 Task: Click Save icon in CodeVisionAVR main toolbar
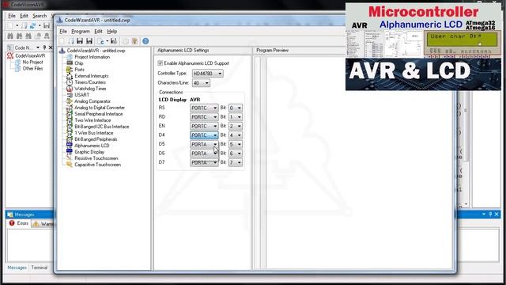pos(47,25)
